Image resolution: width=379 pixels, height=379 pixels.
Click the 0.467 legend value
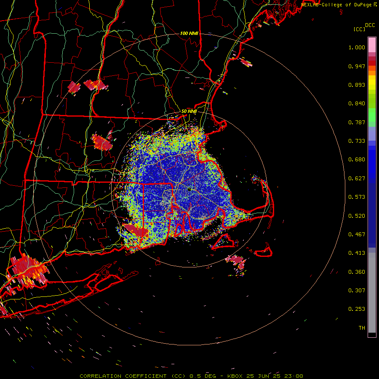point(357,235)
